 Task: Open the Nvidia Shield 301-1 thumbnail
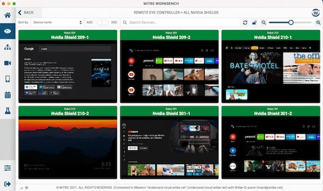click(x=169, y=148)
